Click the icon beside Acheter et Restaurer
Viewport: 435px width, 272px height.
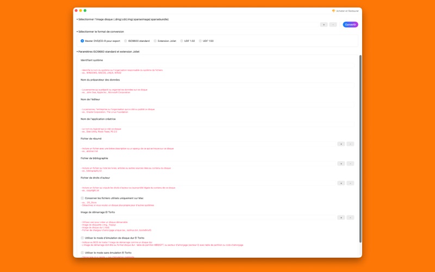333,11
